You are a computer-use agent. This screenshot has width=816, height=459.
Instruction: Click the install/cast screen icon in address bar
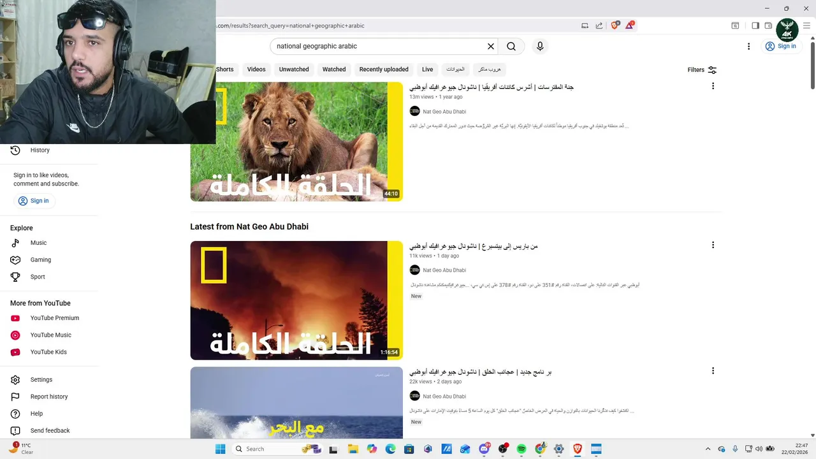point(585,25)
